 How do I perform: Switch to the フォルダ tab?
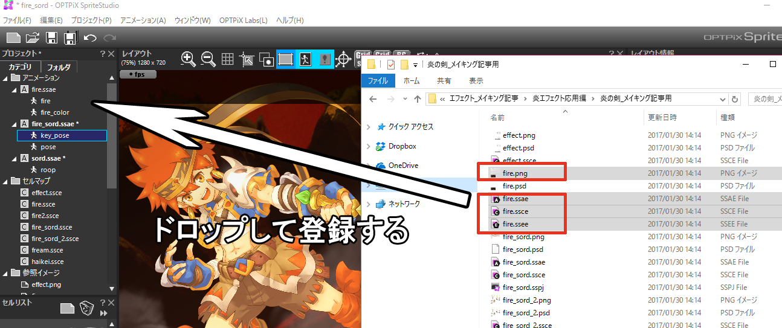[59, 67]
